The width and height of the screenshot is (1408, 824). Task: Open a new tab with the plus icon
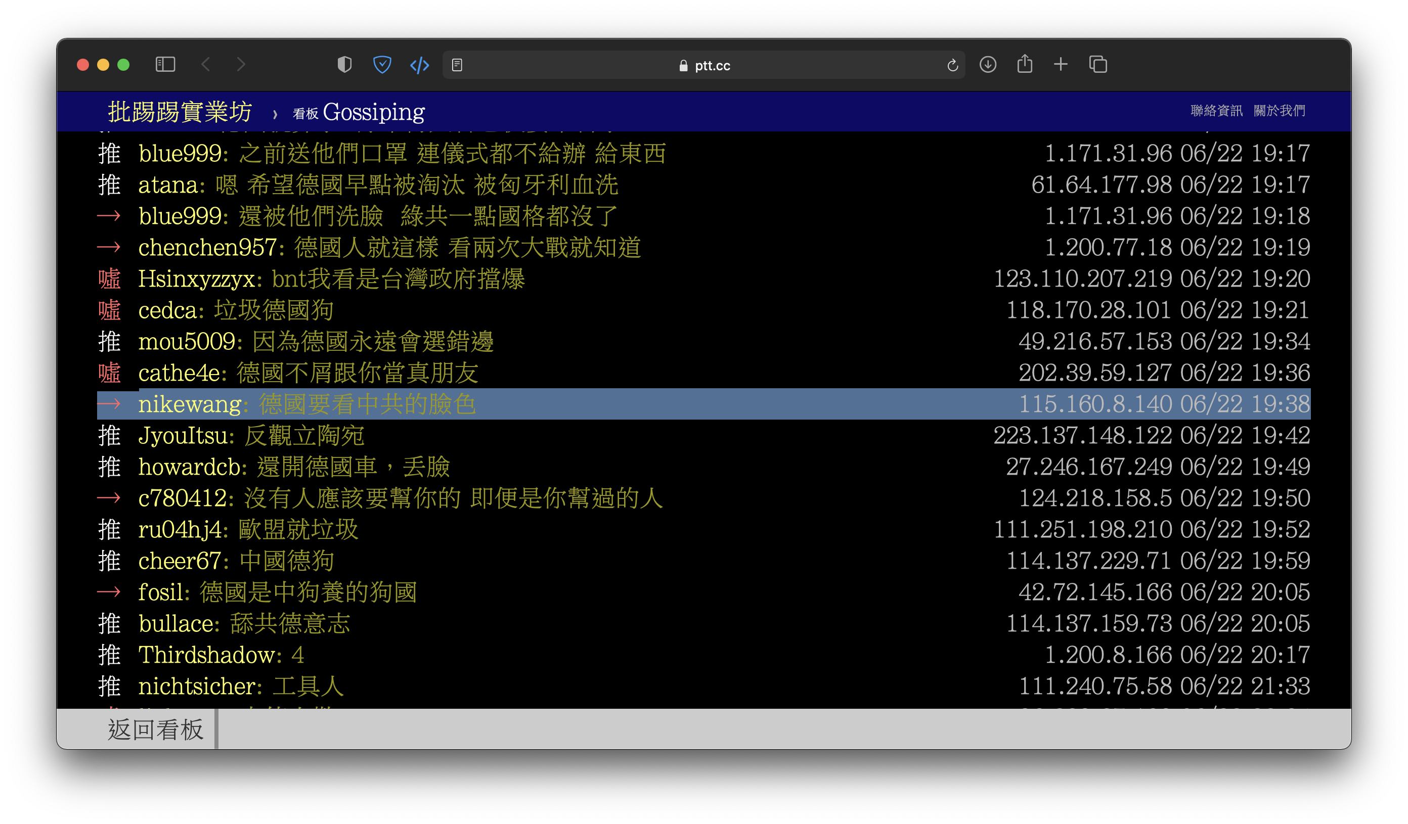pyautogui.click(x=1061, y=65)
